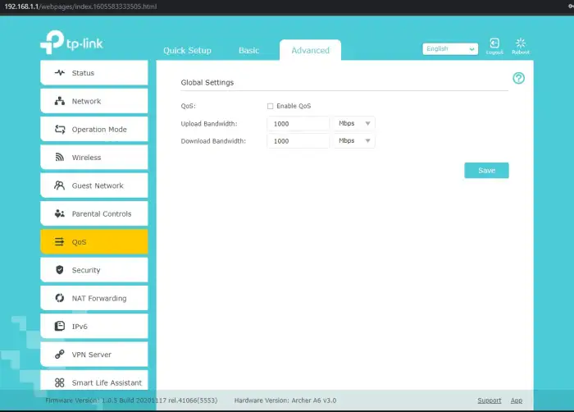Open the English language dropdown
574x412 pixels.
click(450, 49)
